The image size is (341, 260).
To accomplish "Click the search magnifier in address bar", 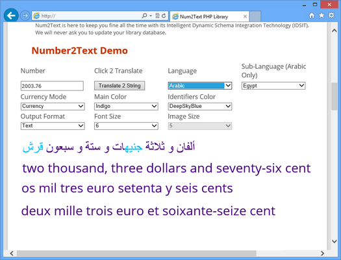I will pyautogui.click(x=144, y=16).
